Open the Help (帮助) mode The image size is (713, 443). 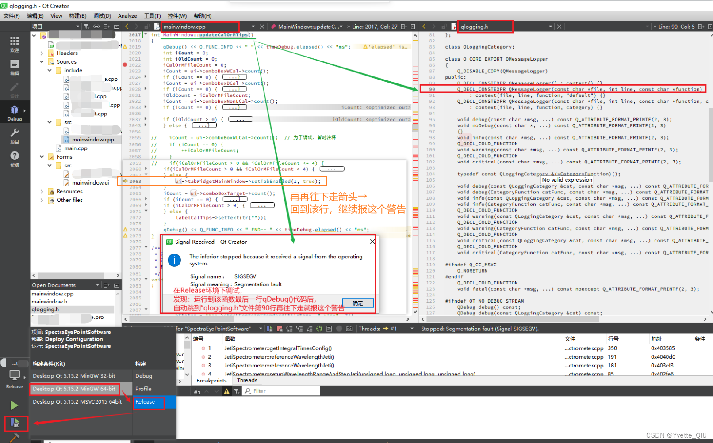(x=15, y=159)
